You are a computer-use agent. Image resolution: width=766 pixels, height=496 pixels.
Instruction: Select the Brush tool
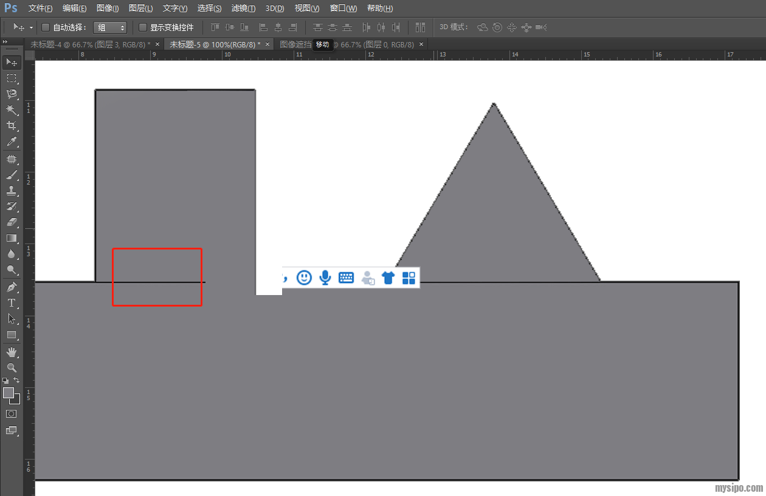click(x=11, y=175)
